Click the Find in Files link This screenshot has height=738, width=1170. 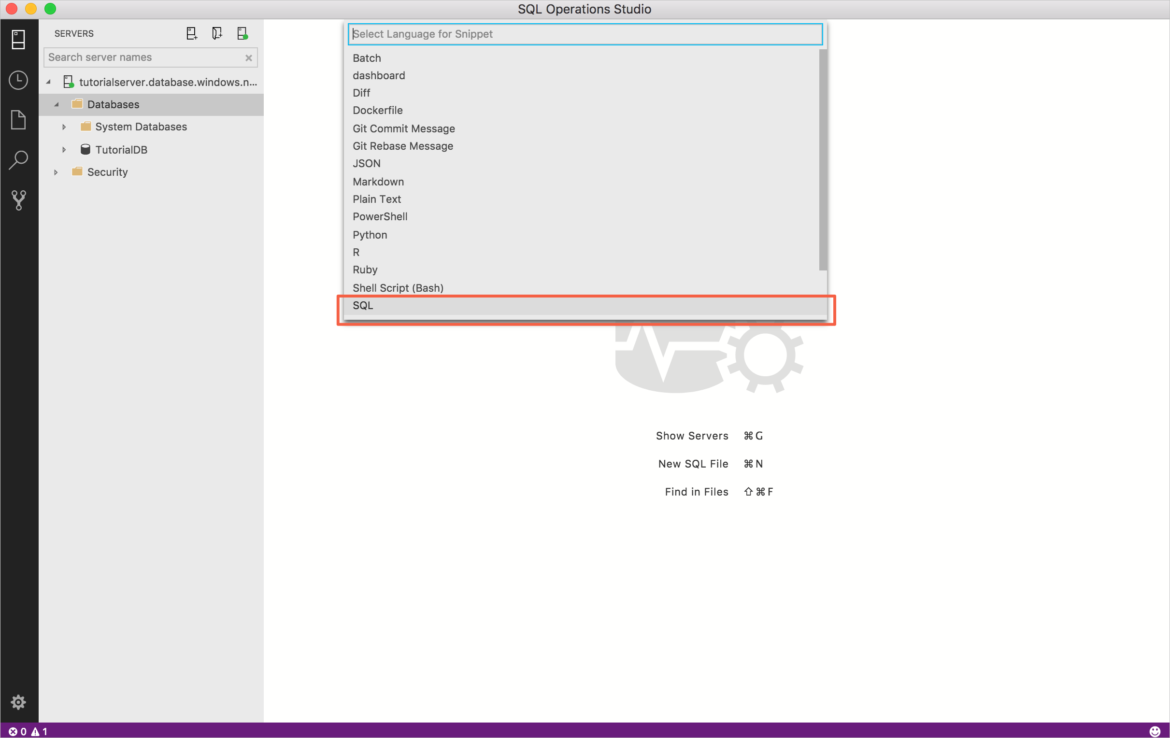[x=697, y=491]
